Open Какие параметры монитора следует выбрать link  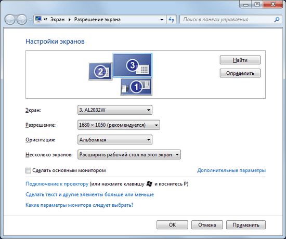click(80, 205)
